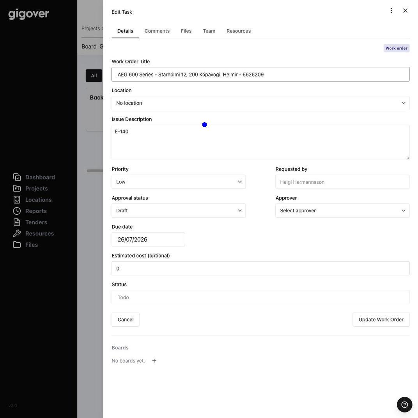
Task: Click the Estimated cost field
Action: click(260, 268)
